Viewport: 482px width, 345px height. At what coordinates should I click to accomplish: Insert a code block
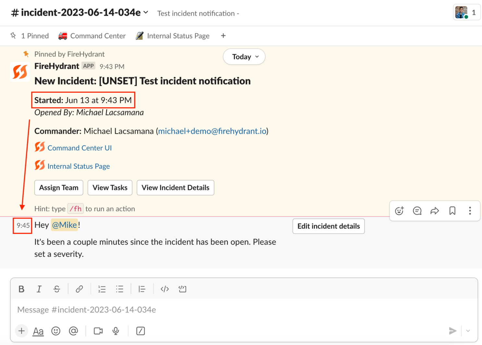182,289
